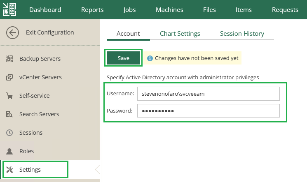This screenshot has width=307, height=182.
Task: Click the Self-service shopping cart icon
Action: (x=9, y=96)
